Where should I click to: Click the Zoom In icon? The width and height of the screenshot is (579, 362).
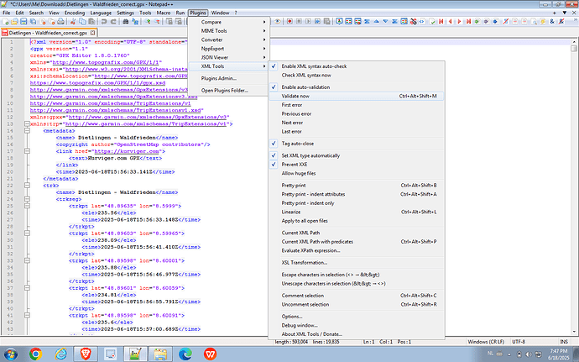[148, 22]
